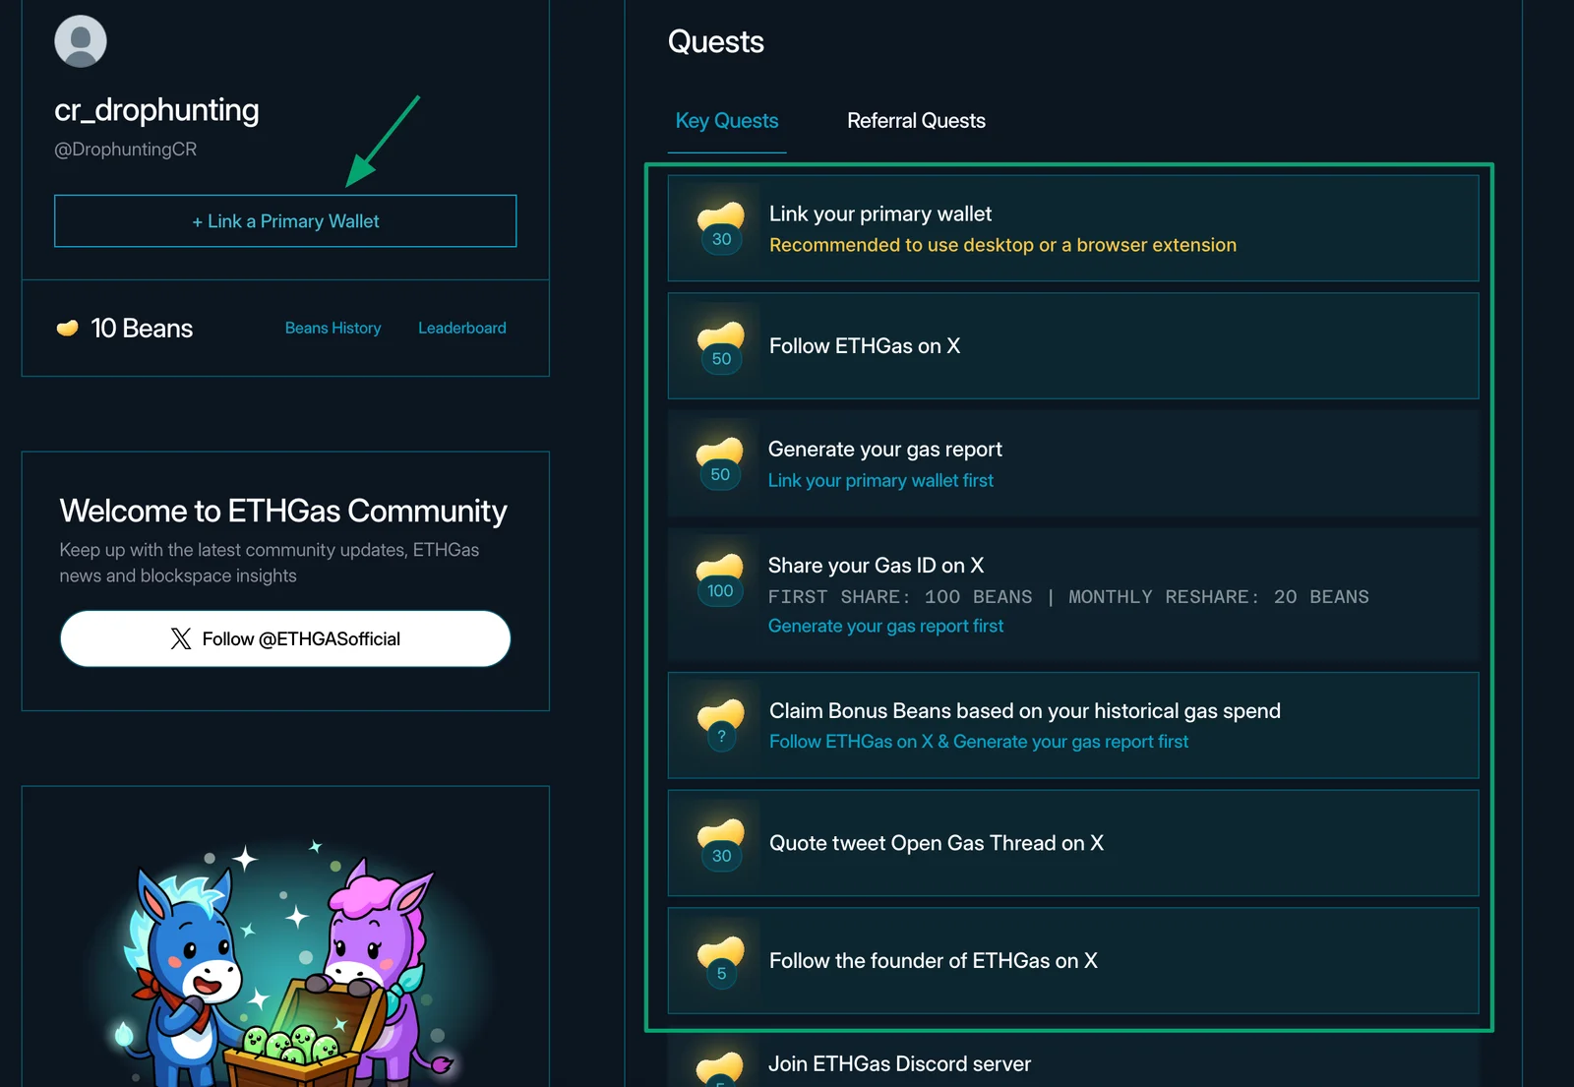Click the bean icon for Join ETHGas Discord server
Viewport: 1574px width, 1087px height.
coord(720,1069)
